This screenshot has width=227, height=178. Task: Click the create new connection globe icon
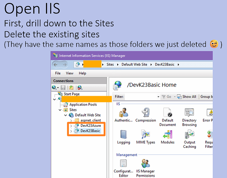tap(54, 88)
